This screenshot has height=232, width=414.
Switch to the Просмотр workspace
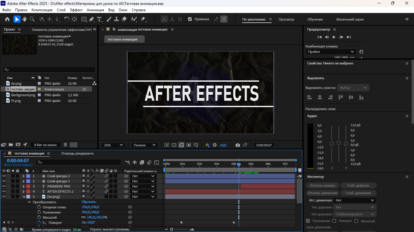point(286,19)
